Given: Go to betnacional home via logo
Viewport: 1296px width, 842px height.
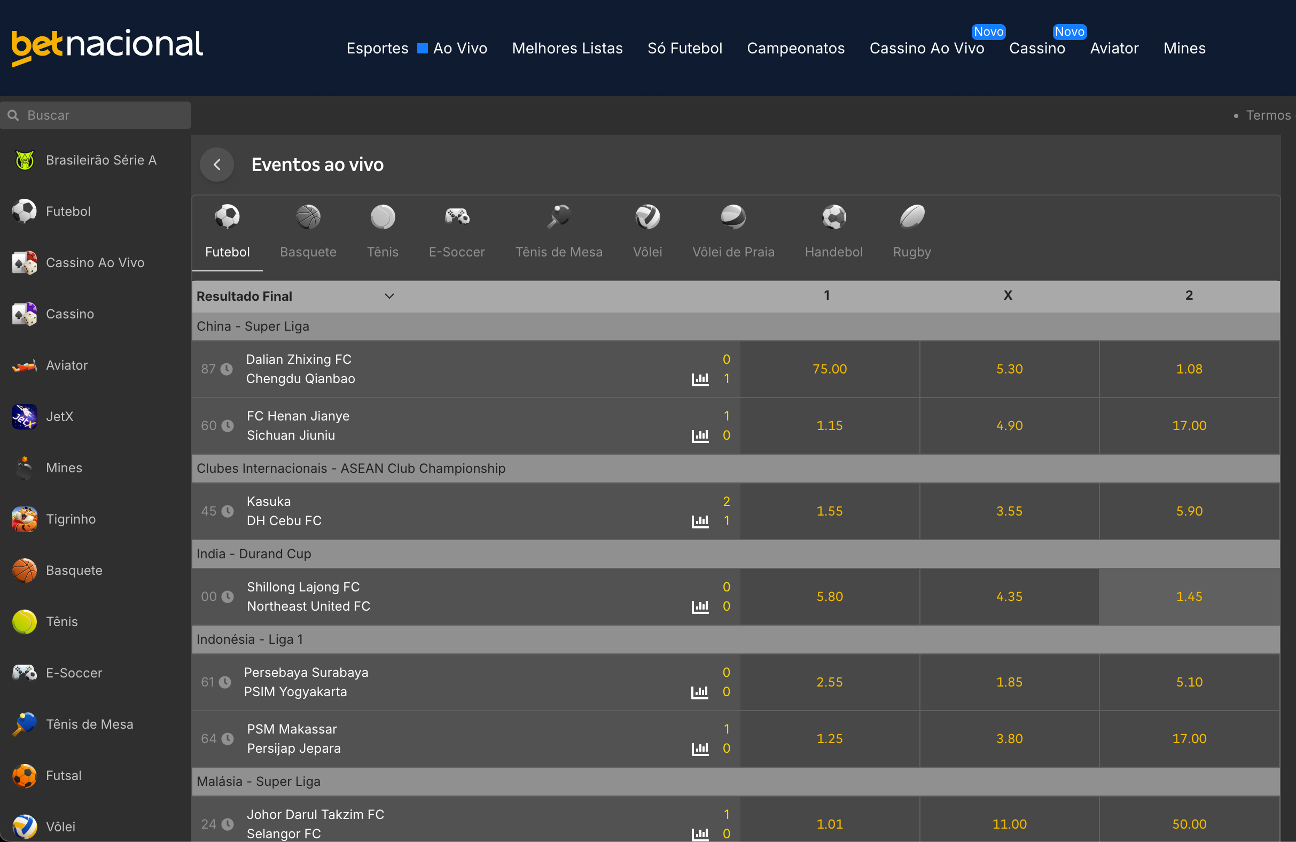Looking at the screenshot, I should pyautogui.click(x=107, y=46).
